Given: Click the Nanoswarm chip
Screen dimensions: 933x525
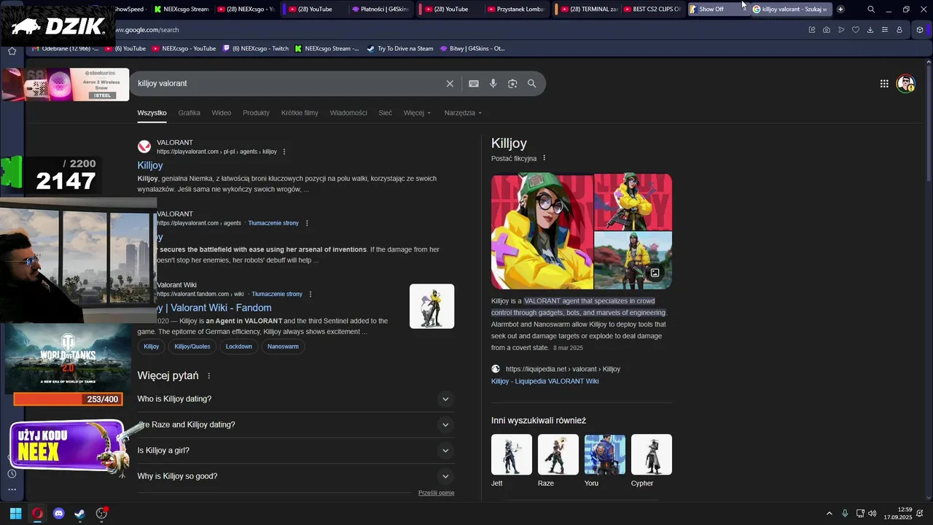Looking at the screenshot, I should point(283,346).
